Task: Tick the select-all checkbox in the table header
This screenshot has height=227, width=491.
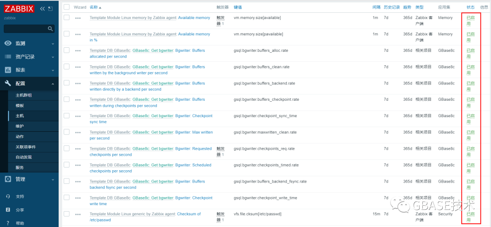Action: point(66,6)
